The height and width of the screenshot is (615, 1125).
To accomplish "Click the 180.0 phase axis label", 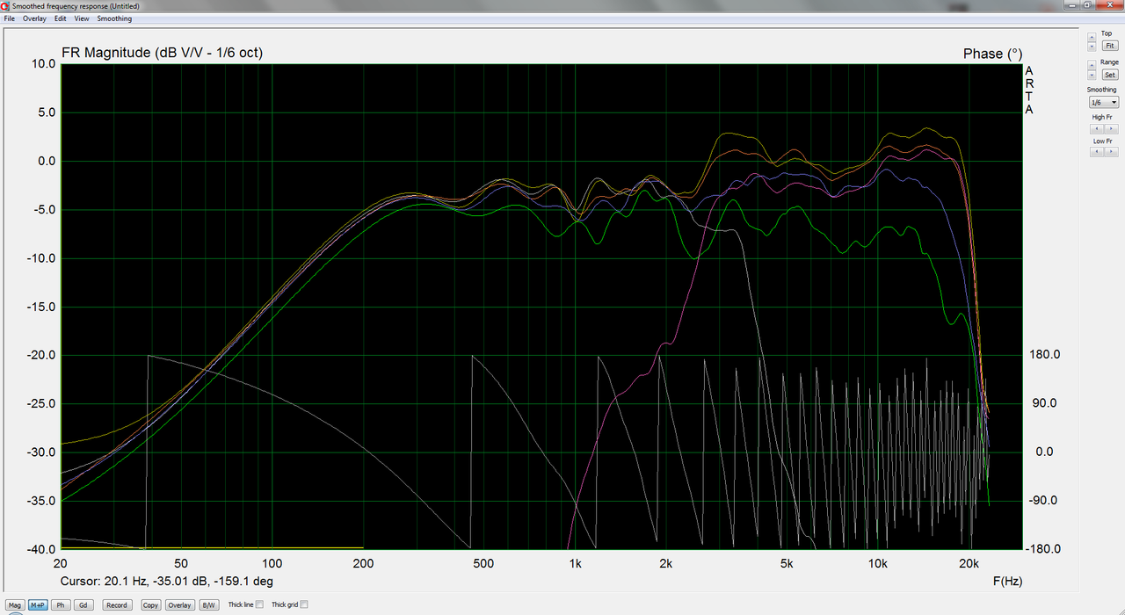I will click(1044, 355).
